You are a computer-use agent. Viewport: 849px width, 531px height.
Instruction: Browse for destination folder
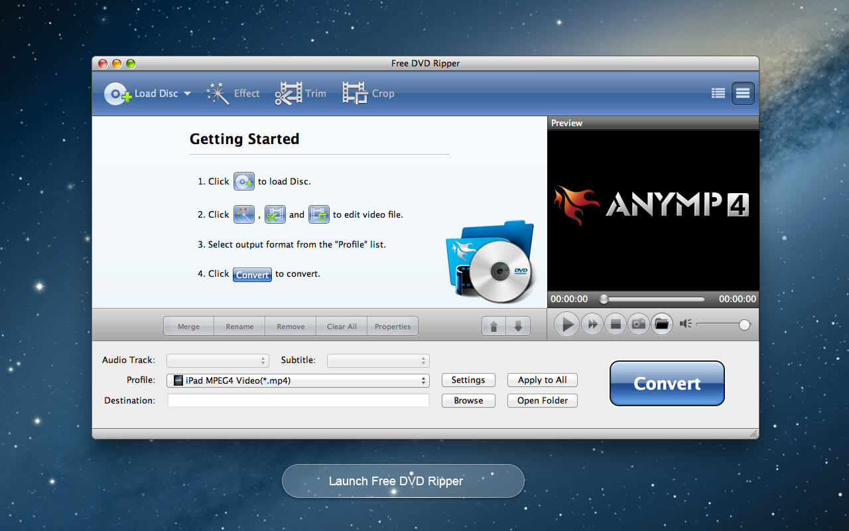[x=468, y=401]
